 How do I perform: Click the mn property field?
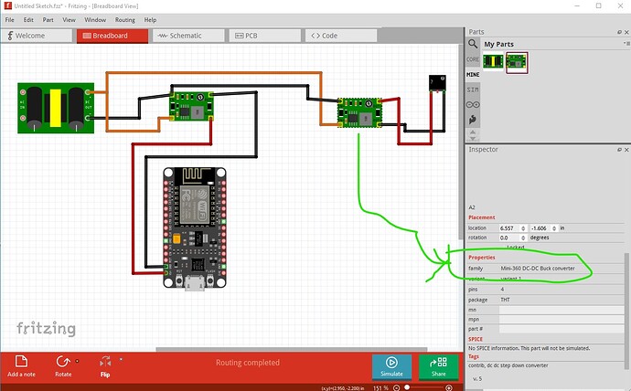coord(561,310)
